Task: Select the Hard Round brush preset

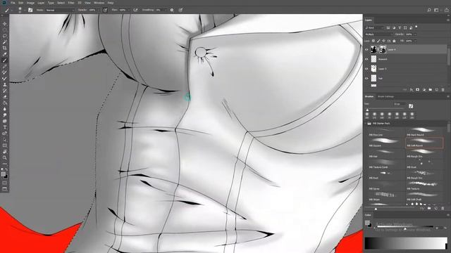Action: pyautogui.click(x=424, y=131)
